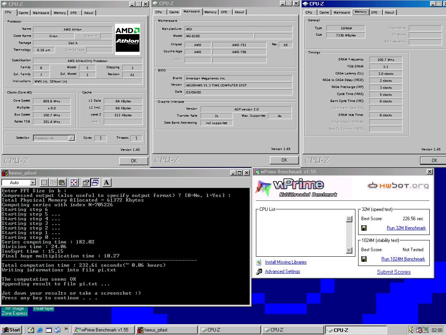Image resolution: width=446 pixels, height=335 pixels.
Task: Save the 32M best score via floppy icon
Action: tap(364, 228)
